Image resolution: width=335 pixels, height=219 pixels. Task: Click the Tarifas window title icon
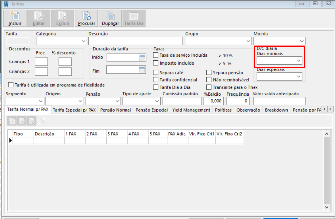[x=6, y=4]
